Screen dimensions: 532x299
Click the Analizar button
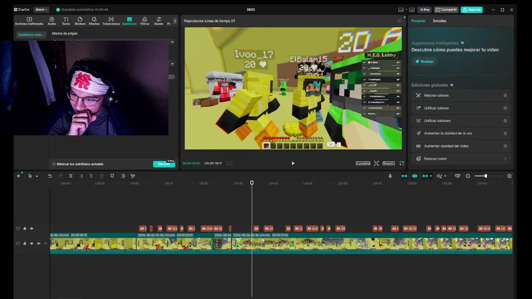pyautogui.click(x=424, y=61)
